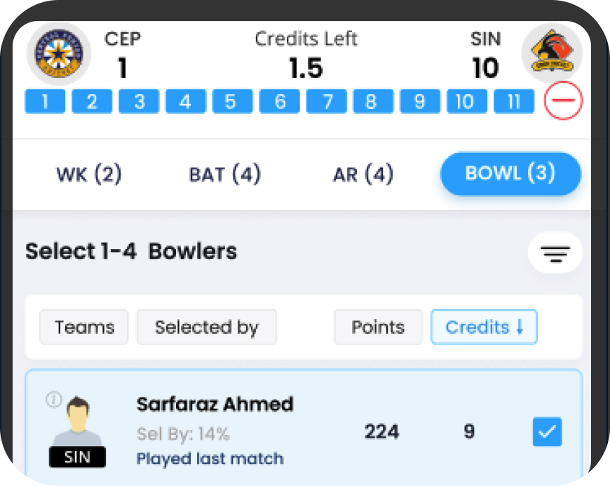Click the SIN team logo

click(x=553, y=52)
